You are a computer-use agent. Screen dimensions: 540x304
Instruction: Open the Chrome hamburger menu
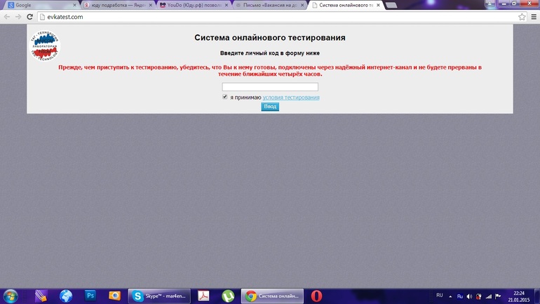click(x=532, y=17)
